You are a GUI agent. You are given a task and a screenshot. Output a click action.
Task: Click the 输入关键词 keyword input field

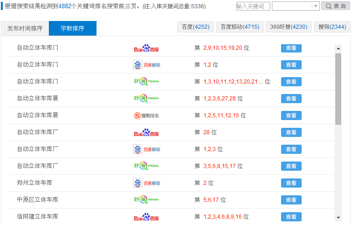(x=253, y=6)
